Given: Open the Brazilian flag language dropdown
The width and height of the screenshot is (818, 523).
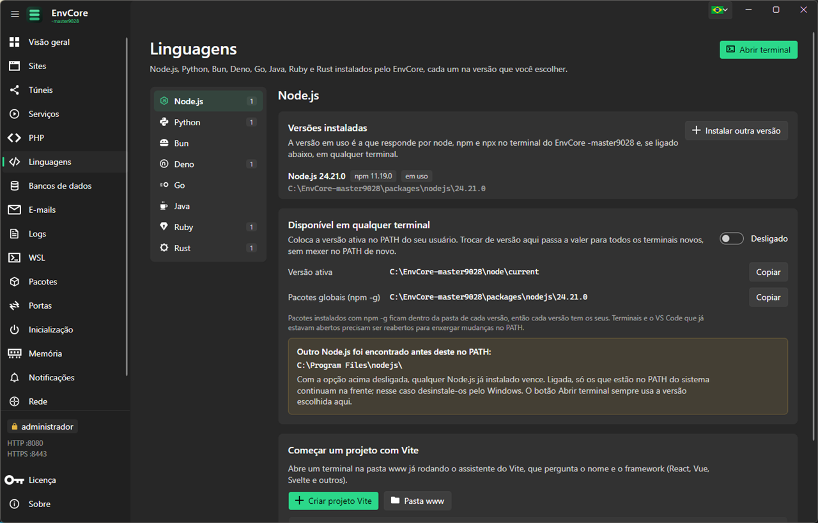Looking at the screenshot, I should [x=720, y=10].
